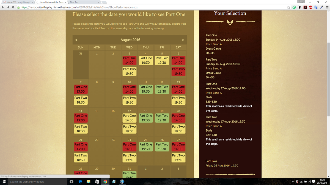Click 'Friday 26 Aug 2016 19:30' selection text

click(222, 166)
